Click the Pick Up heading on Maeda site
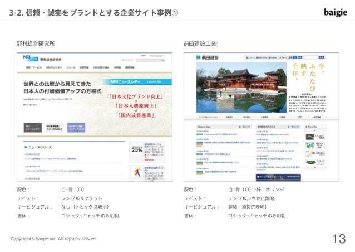 click(312, 127)
